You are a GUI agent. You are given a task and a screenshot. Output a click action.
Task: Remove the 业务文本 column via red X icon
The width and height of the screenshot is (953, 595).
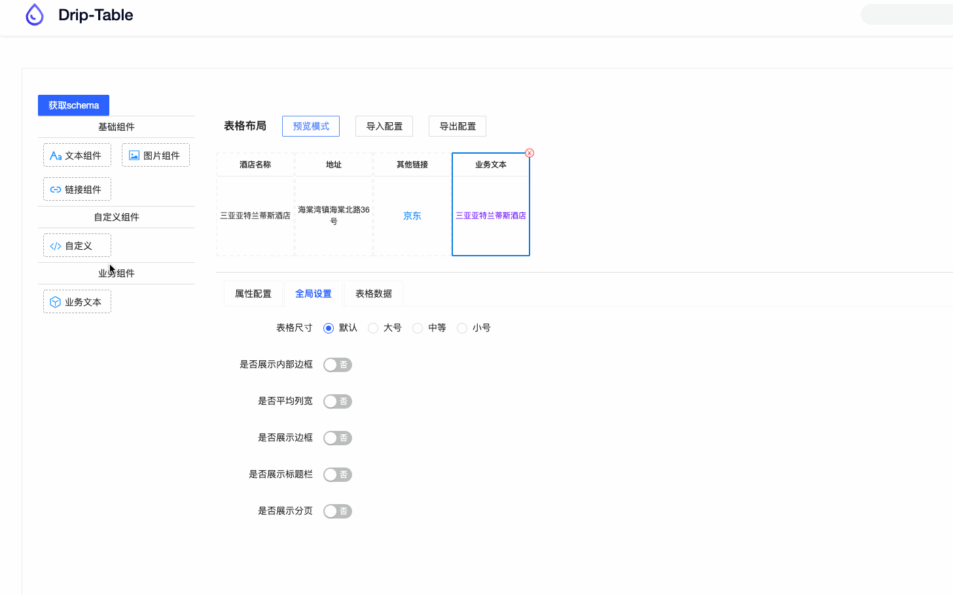(x=529, y=152)
